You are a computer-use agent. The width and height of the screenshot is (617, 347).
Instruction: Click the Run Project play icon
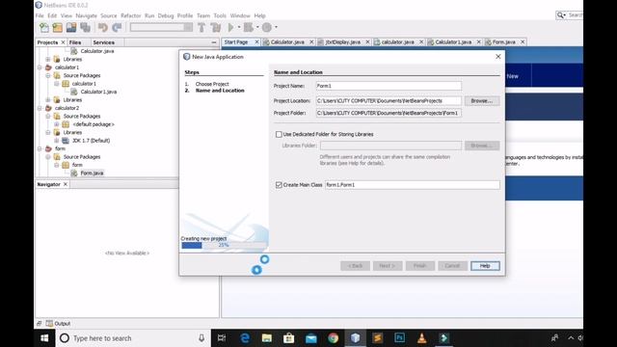point(231,28)
